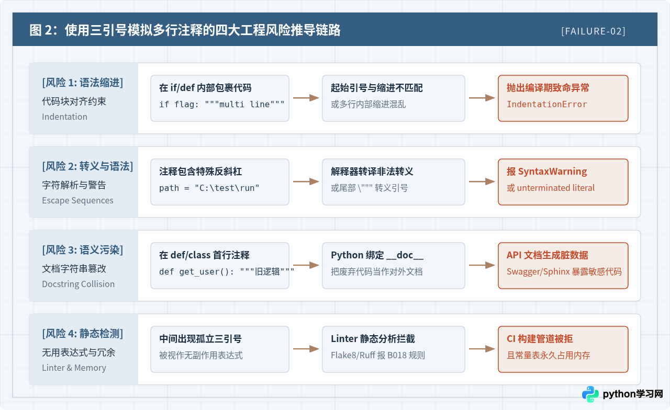The width and height of the screenshot is (670, 410).
Task: Select the "字符解析与警告" subtitle
Action: (x=74, y=185)
